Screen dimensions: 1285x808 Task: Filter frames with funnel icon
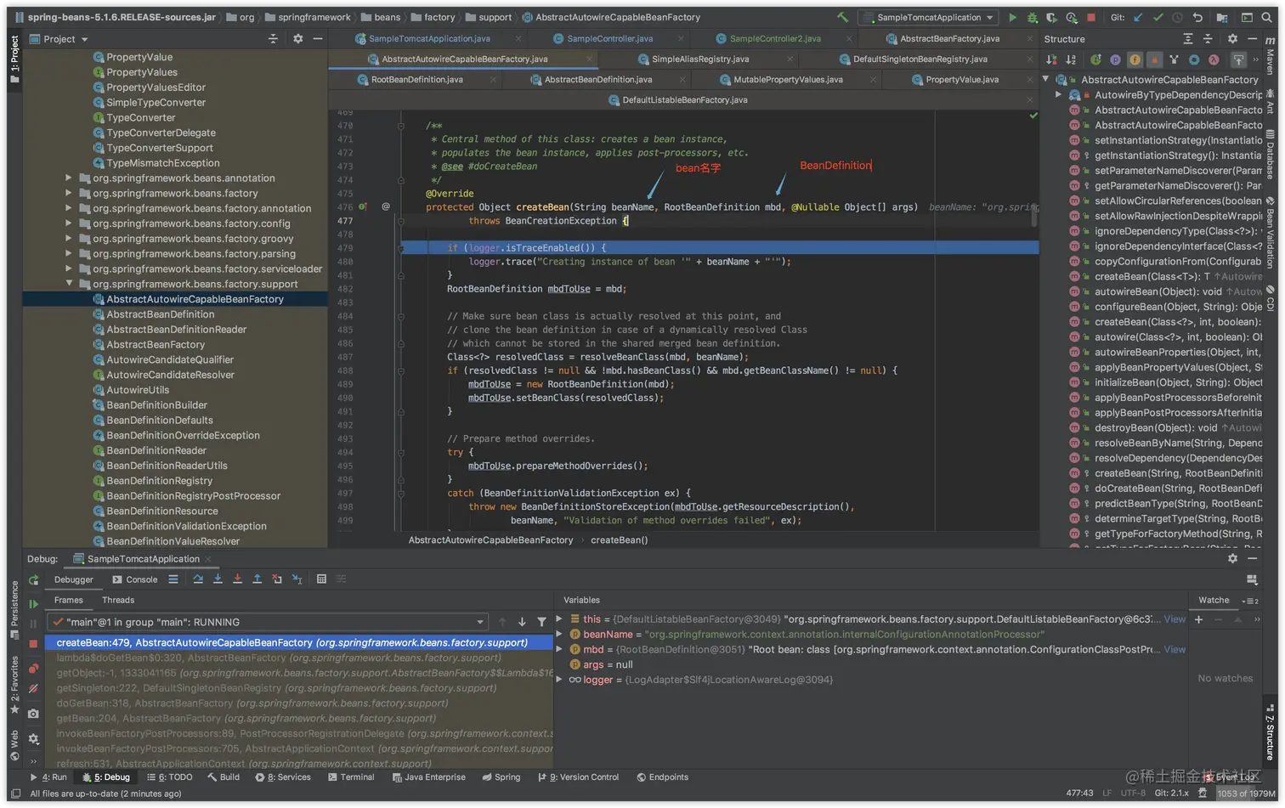click(541, 622)
